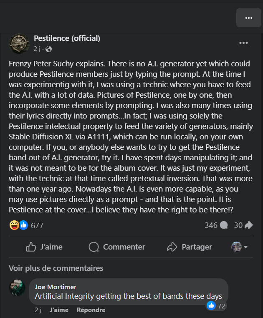
Task: Toggle the J'aime like button on post
Action: (44, 247)
